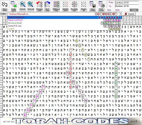Viewport: 142px width, 125px height.
Task: Activate the Identify word tool
Action: coord(65,6)
